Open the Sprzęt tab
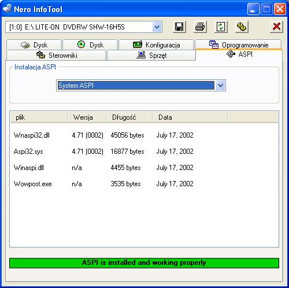Image resolution: width=289 pixels, height=288 pixels. 151,56
